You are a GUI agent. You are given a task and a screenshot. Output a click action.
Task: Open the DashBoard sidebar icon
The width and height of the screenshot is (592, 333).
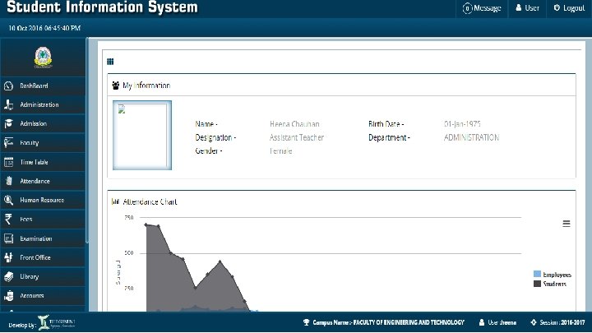click(8, 86)
